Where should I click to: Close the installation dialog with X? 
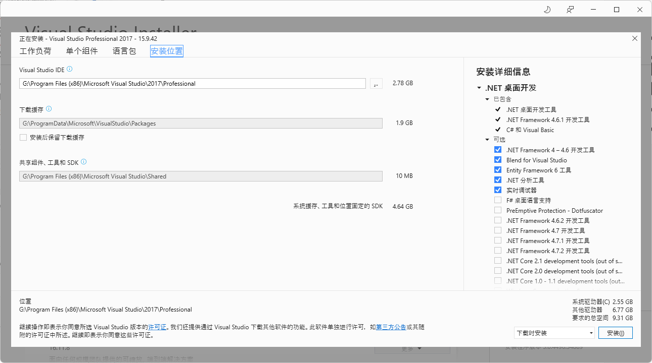click(635, 38)
